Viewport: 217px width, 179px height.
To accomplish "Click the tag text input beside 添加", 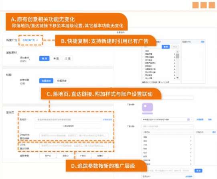I will coord(170,171).
